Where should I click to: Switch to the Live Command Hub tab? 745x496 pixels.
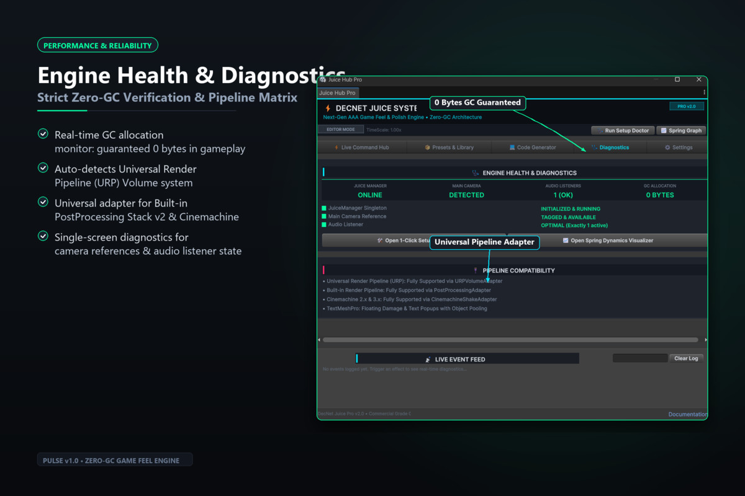[x=362, y=148]
